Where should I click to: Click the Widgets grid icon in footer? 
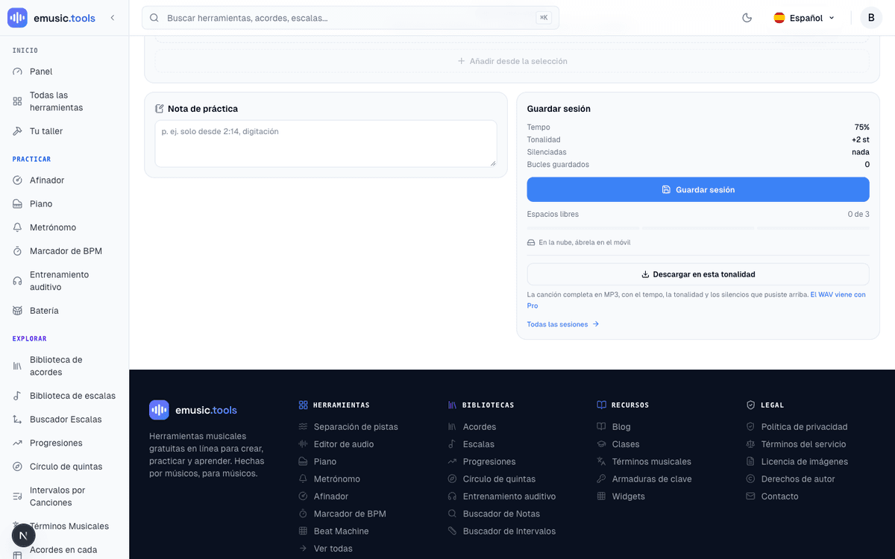point(601,496)
